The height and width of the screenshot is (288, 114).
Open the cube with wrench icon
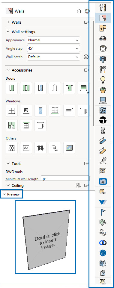click(x=103, y=223)
